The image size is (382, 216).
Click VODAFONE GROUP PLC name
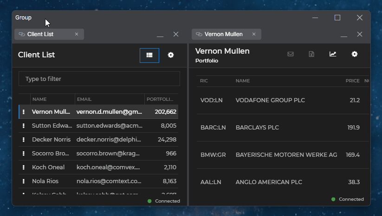coord(270,100)
